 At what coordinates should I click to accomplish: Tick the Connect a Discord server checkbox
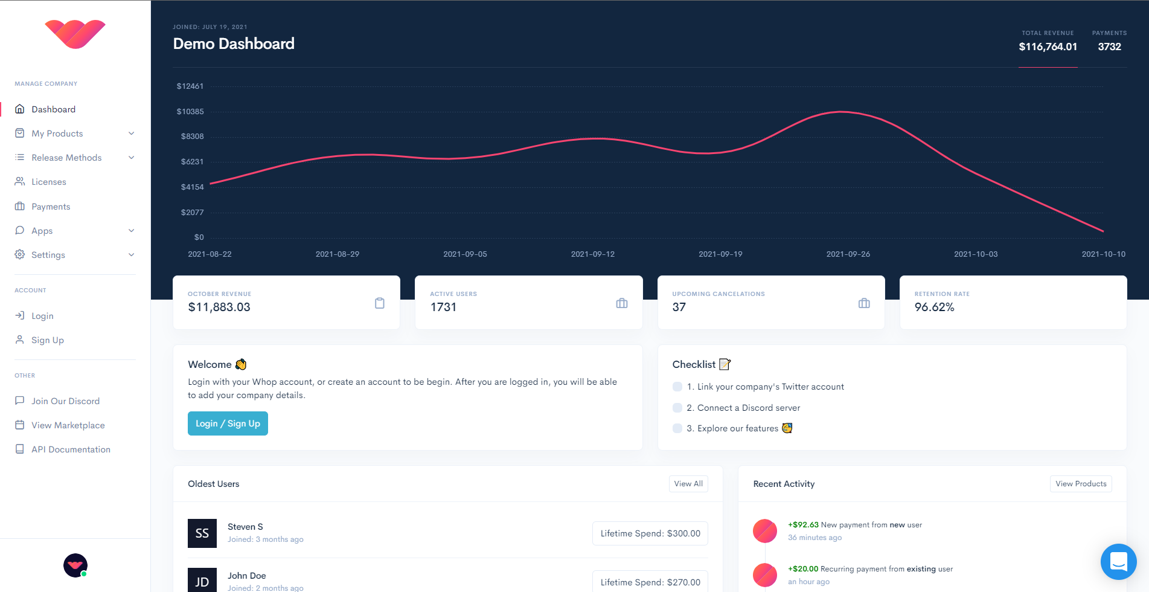[677, 408]
